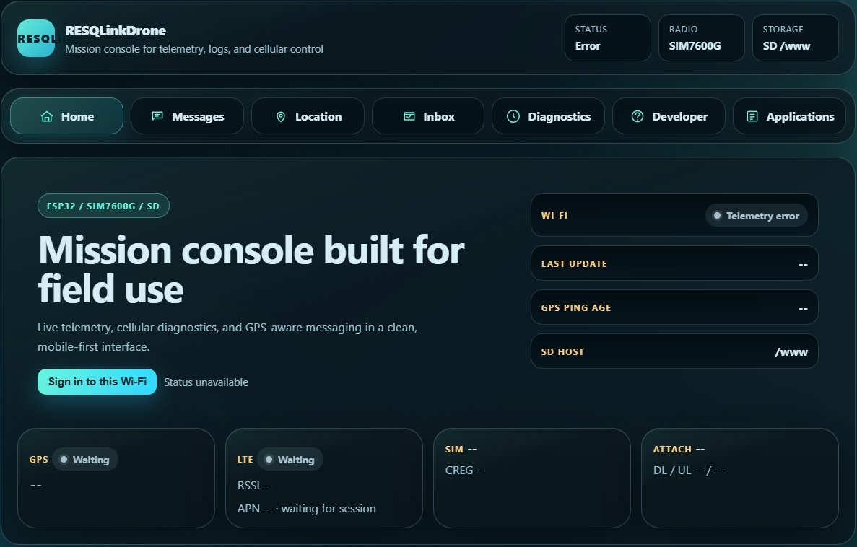
Task: Click the 'DL / UL -- / --' text
Action: tap(688, 470)
